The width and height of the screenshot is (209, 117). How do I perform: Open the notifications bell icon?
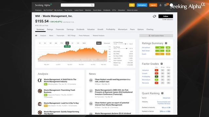[160, 5]
